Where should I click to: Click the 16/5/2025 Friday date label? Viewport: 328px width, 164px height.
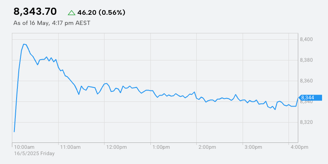[x=34, y=153]
